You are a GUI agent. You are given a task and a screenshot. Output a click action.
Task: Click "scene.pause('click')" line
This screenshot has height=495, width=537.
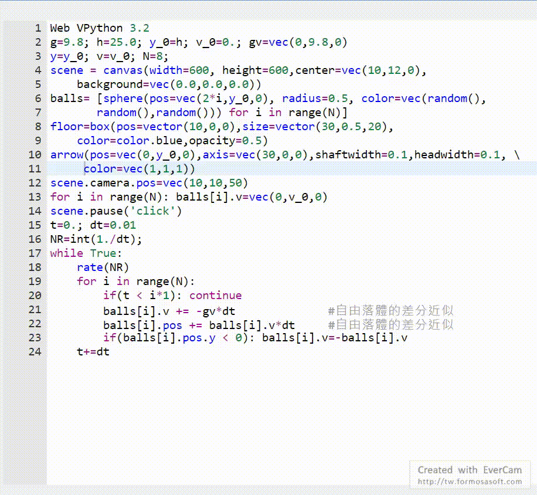[x=115, y=211]
